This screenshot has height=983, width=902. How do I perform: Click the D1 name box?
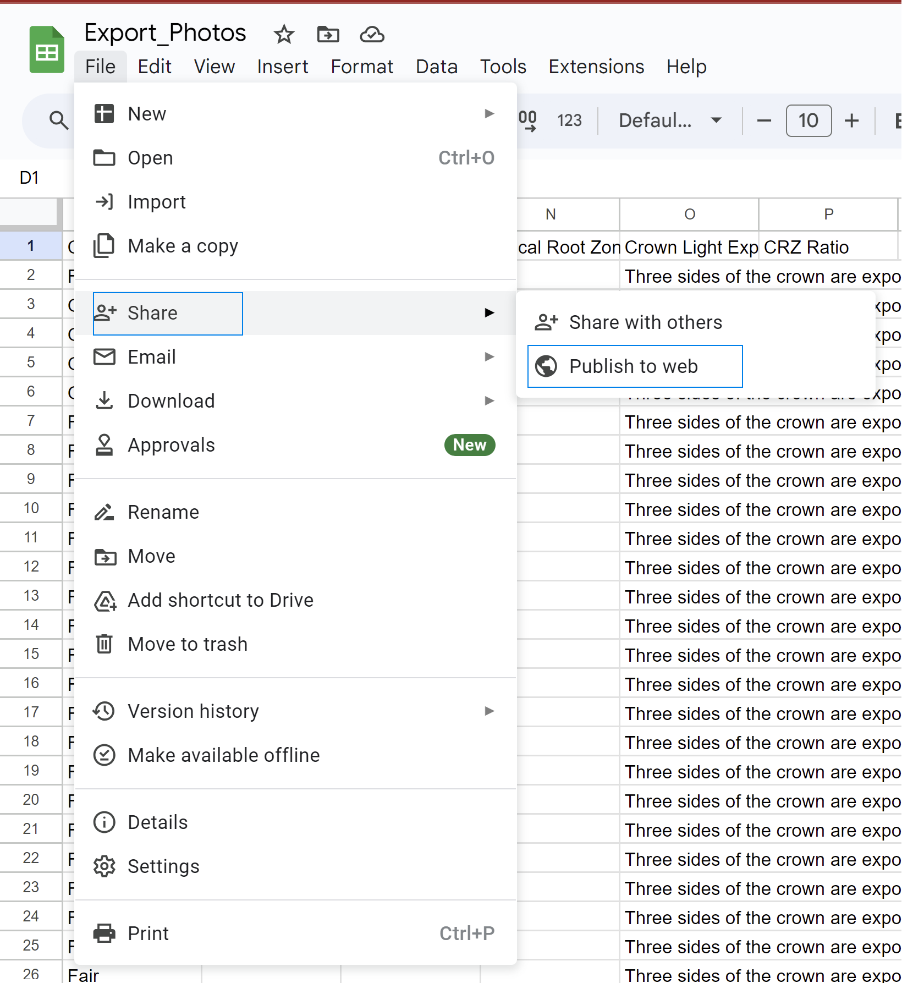[29, 178]
